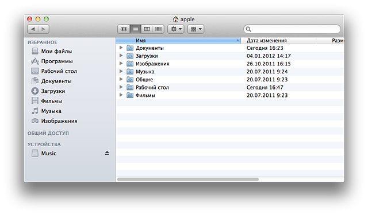Screen dimensions: 368x215
Task: Select the Изображения folder in list
Action: pos(152,64)
